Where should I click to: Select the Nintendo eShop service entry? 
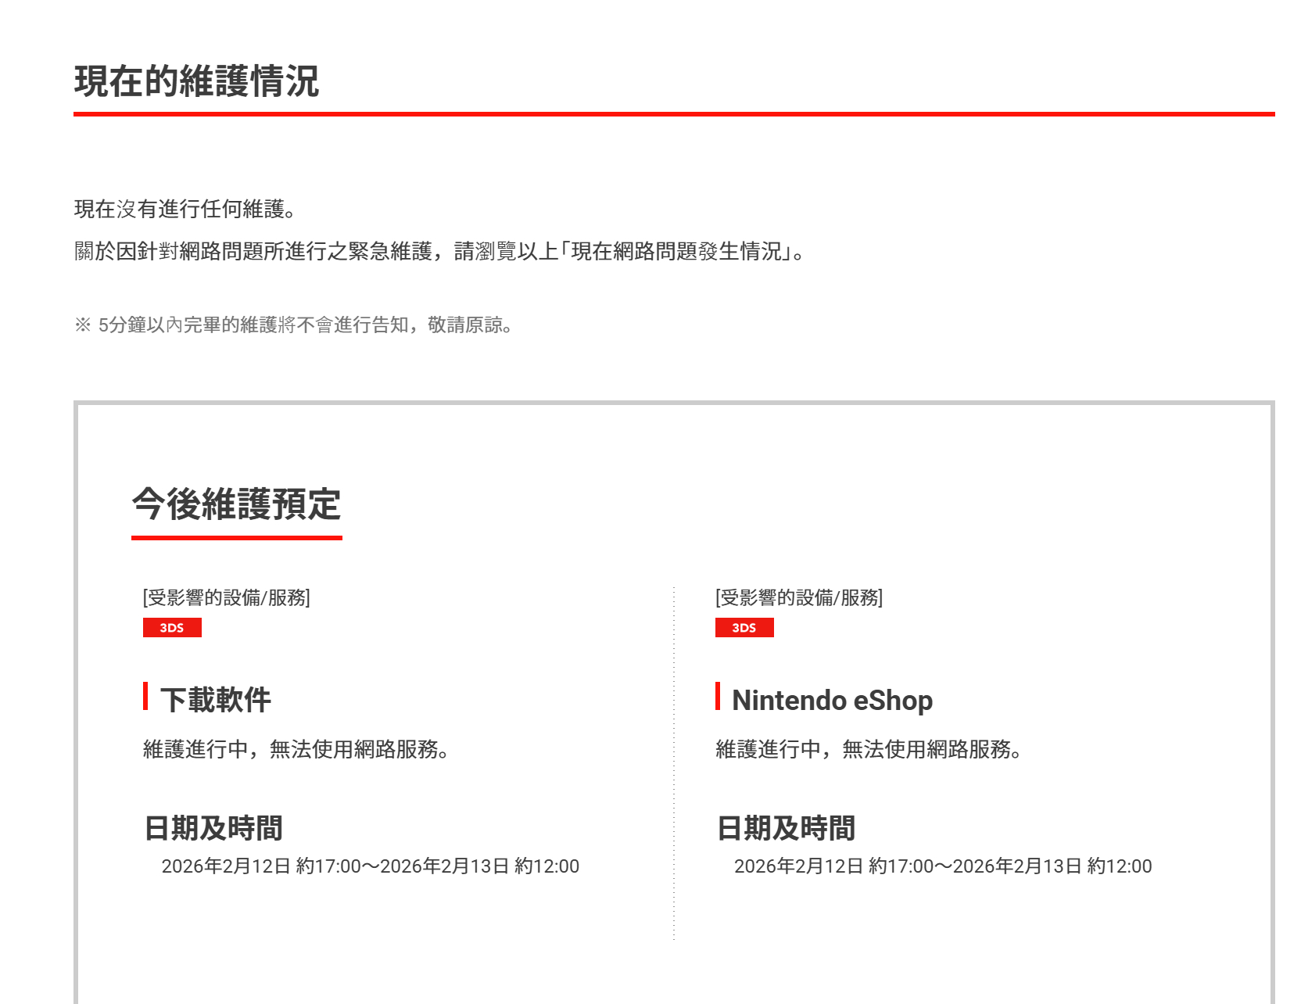[831, 700]
